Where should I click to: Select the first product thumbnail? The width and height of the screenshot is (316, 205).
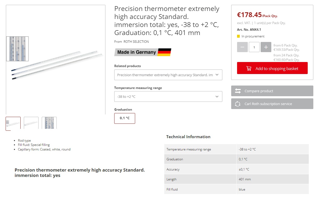pyautogui.click(x=13, y=123)
